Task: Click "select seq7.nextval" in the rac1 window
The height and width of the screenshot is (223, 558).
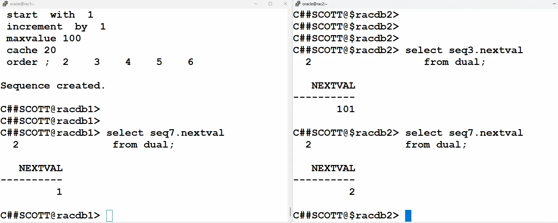Action: coord(165,133)
